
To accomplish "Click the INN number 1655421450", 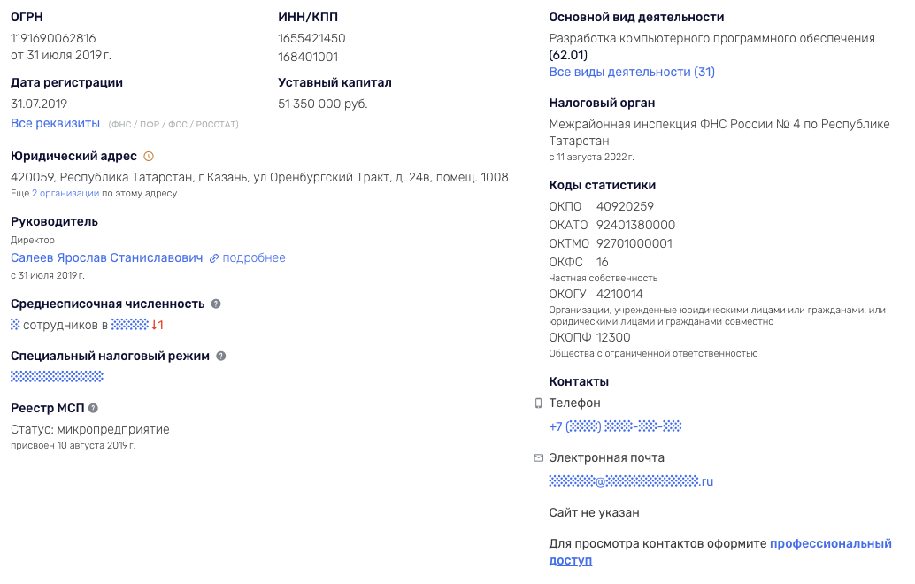I will [311, 38].
